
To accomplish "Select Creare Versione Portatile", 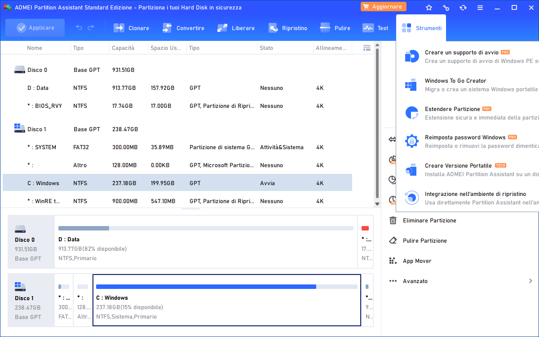I will pos(468,170).
